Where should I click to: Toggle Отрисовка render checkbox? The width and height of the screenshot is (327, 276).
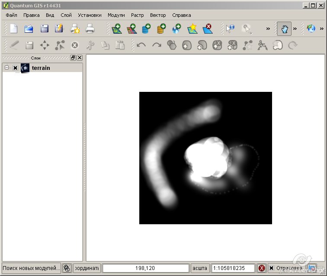tap(271, 268)
